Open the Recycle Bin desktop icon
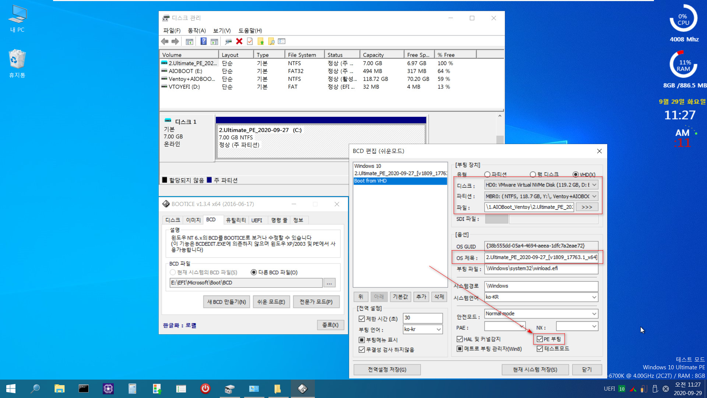 point(17,63)
